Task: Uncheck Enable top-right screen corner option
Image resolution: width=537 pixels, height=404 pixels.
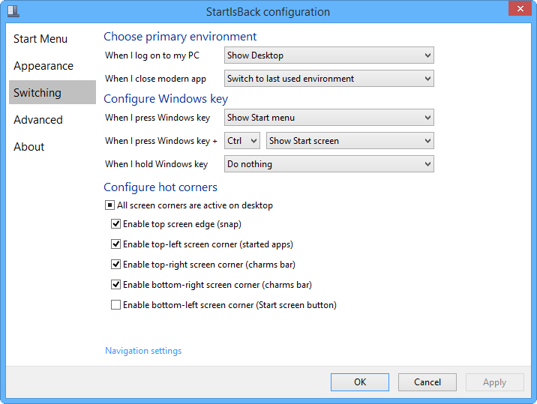Action: pos(115,265)
